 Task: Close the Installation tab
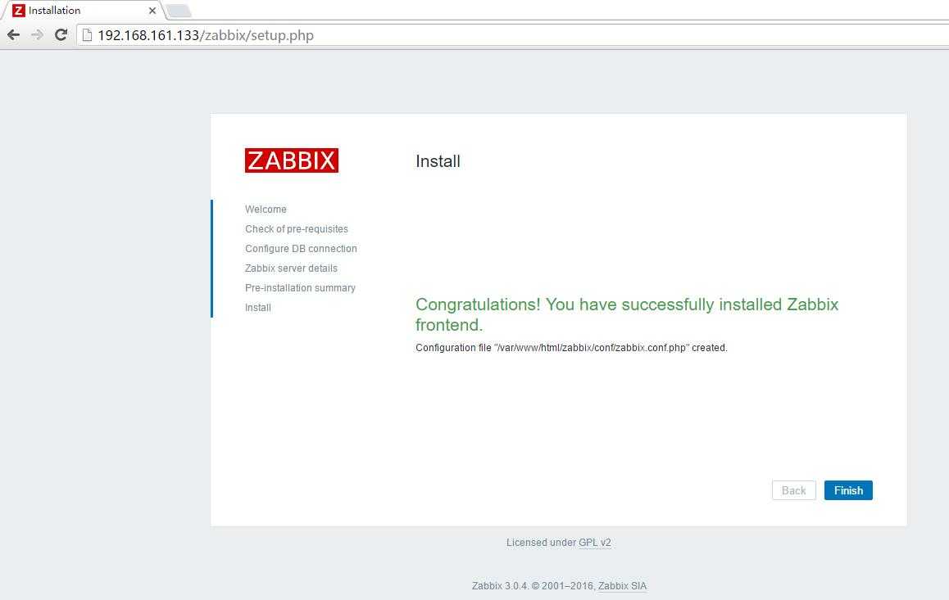(x=152, y=11)
